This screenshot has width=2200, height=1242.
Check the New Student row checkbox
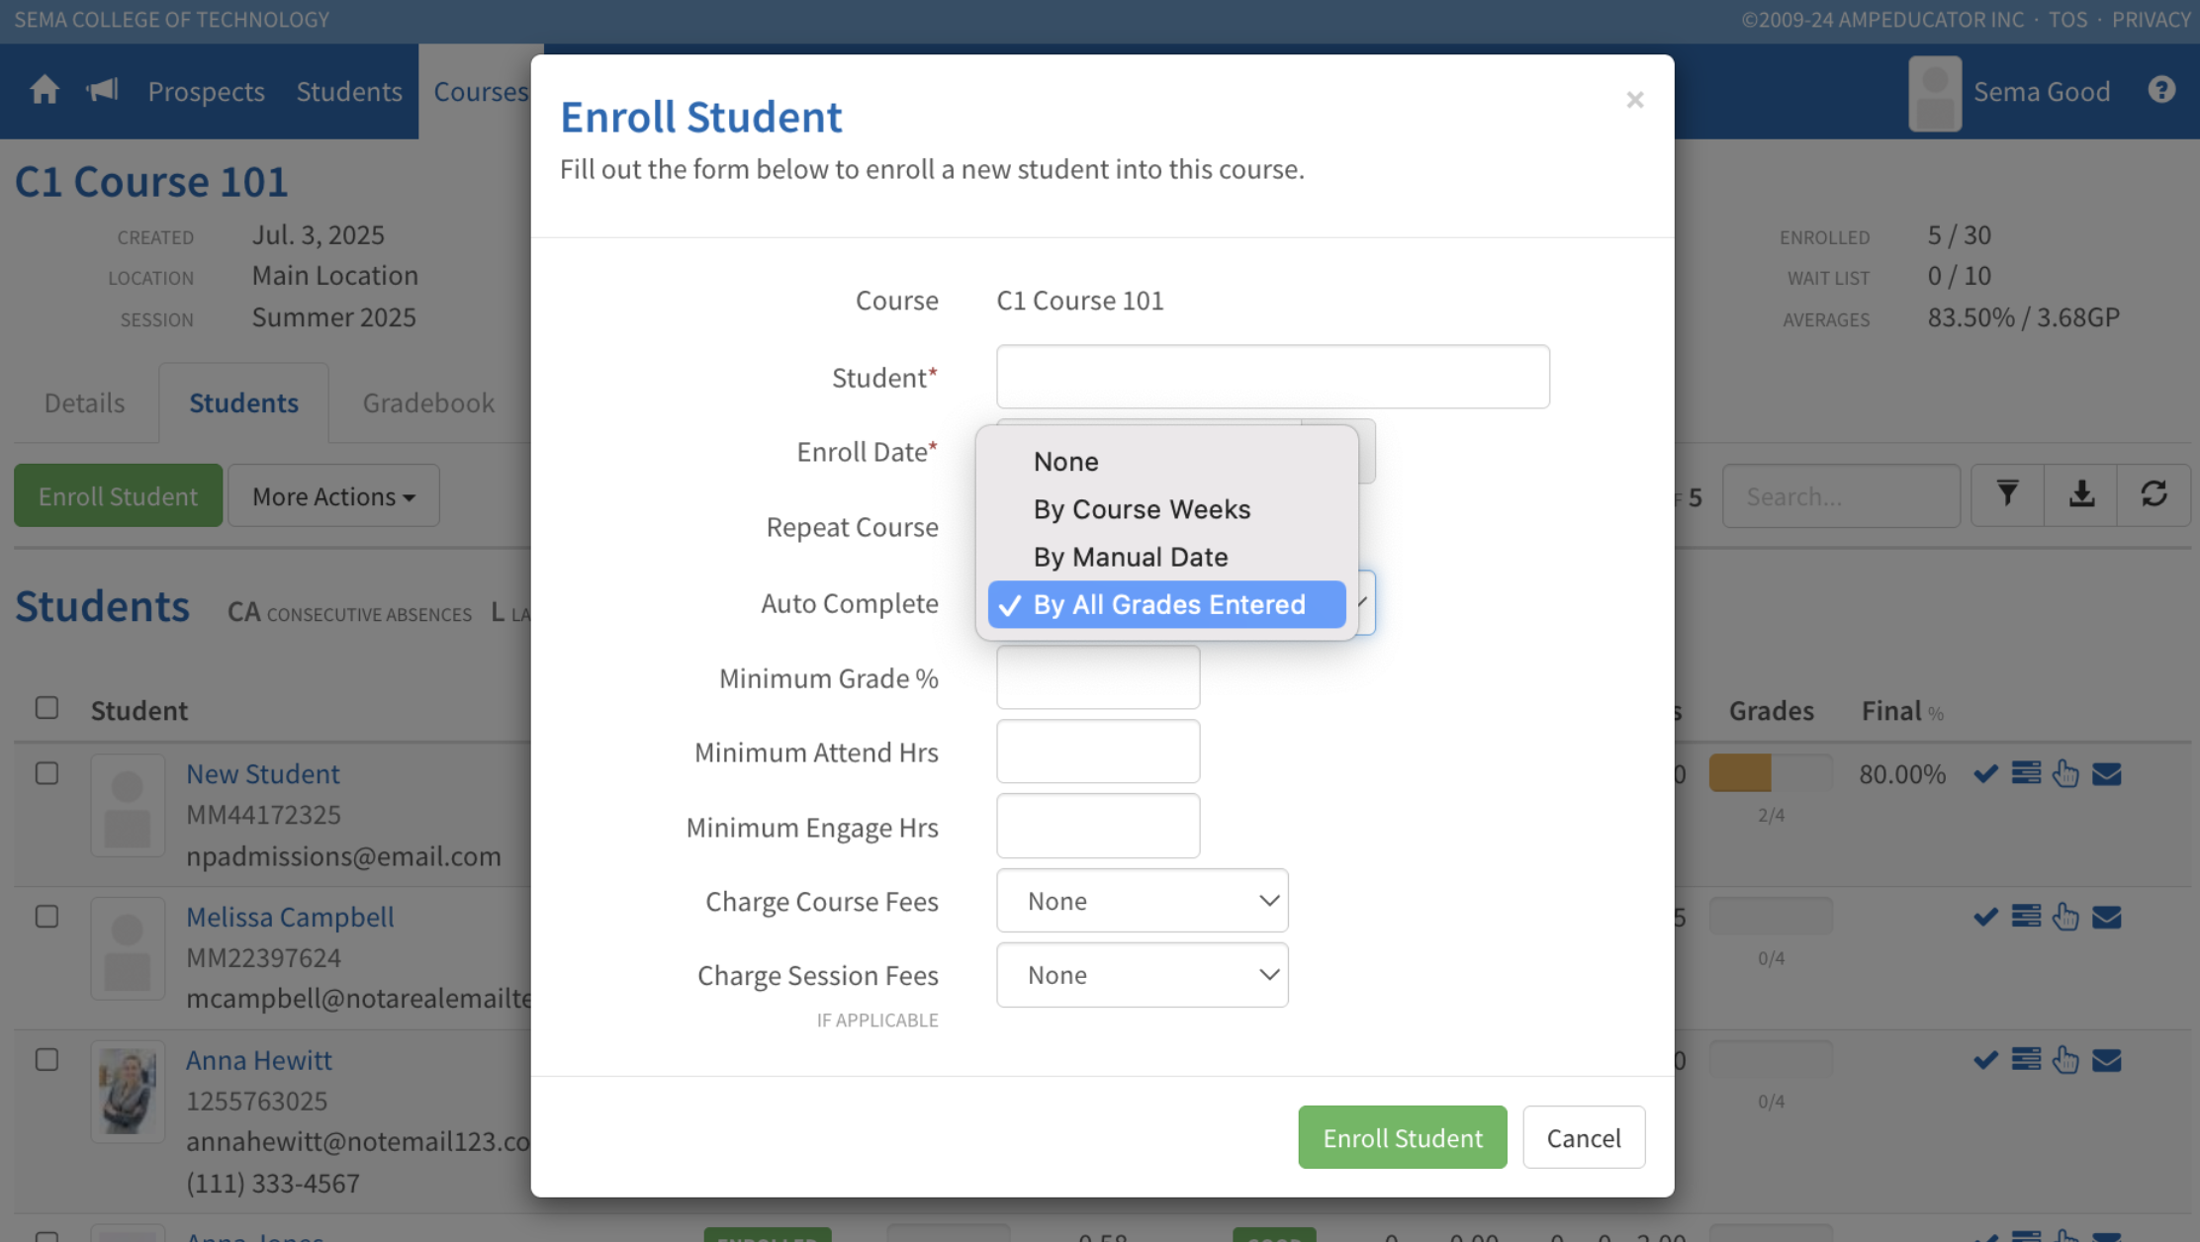pos(46,773)
